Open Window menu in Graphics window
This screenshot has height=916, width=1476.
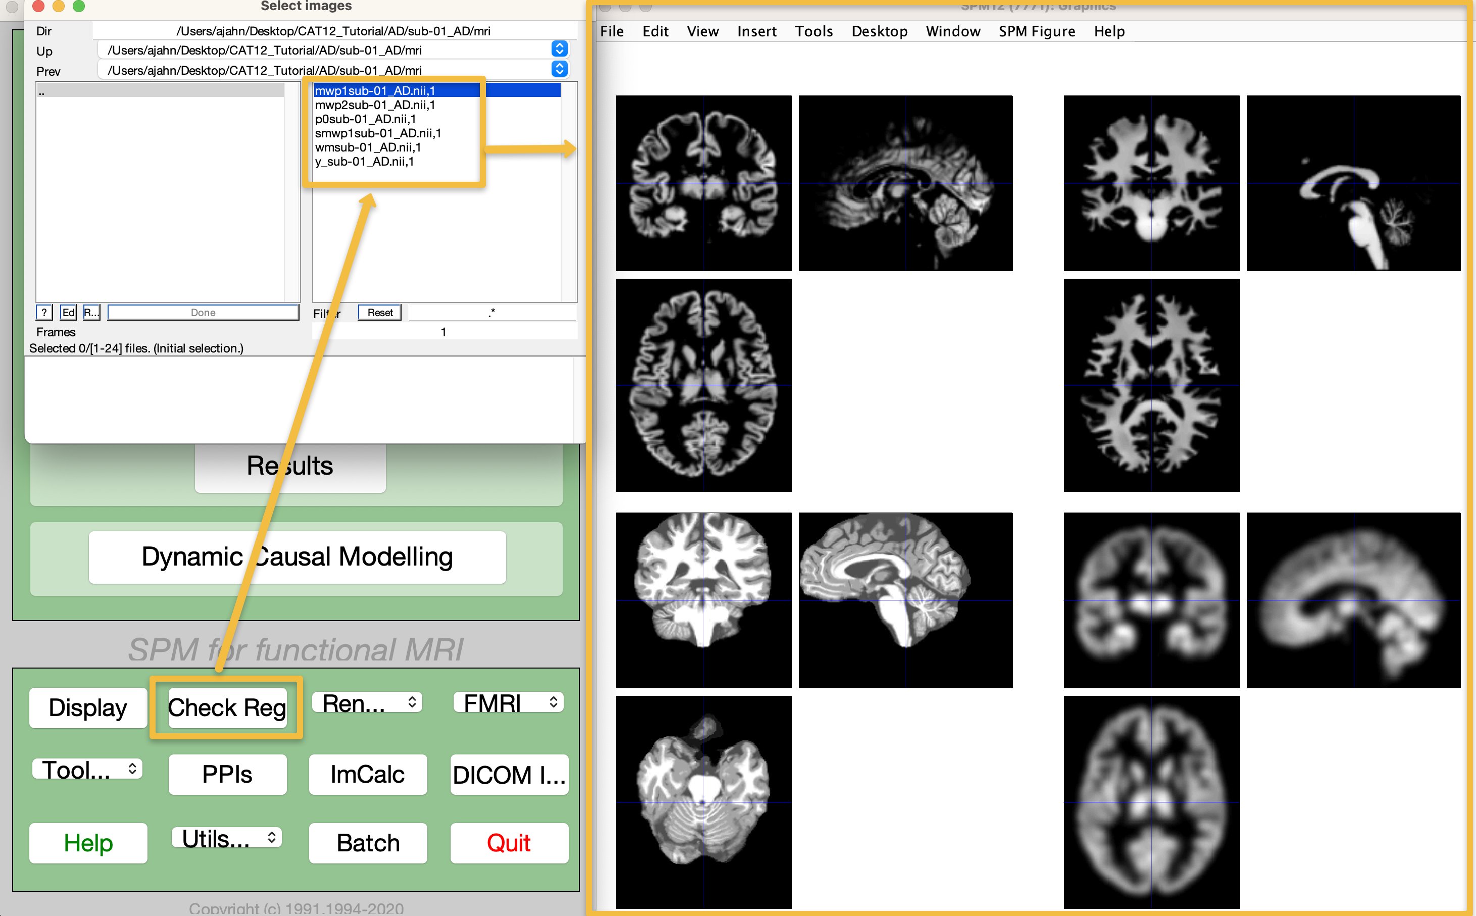[x=953, y=31]
